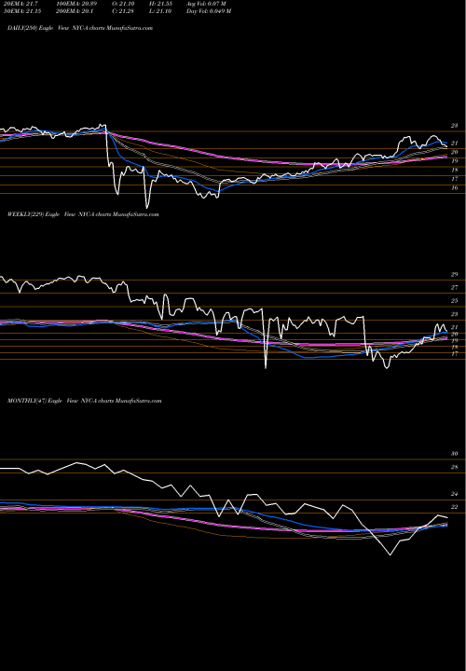Click the DAILY(250) Eagle View chart title
Screen dimensions: 466x671
[80, 28]
